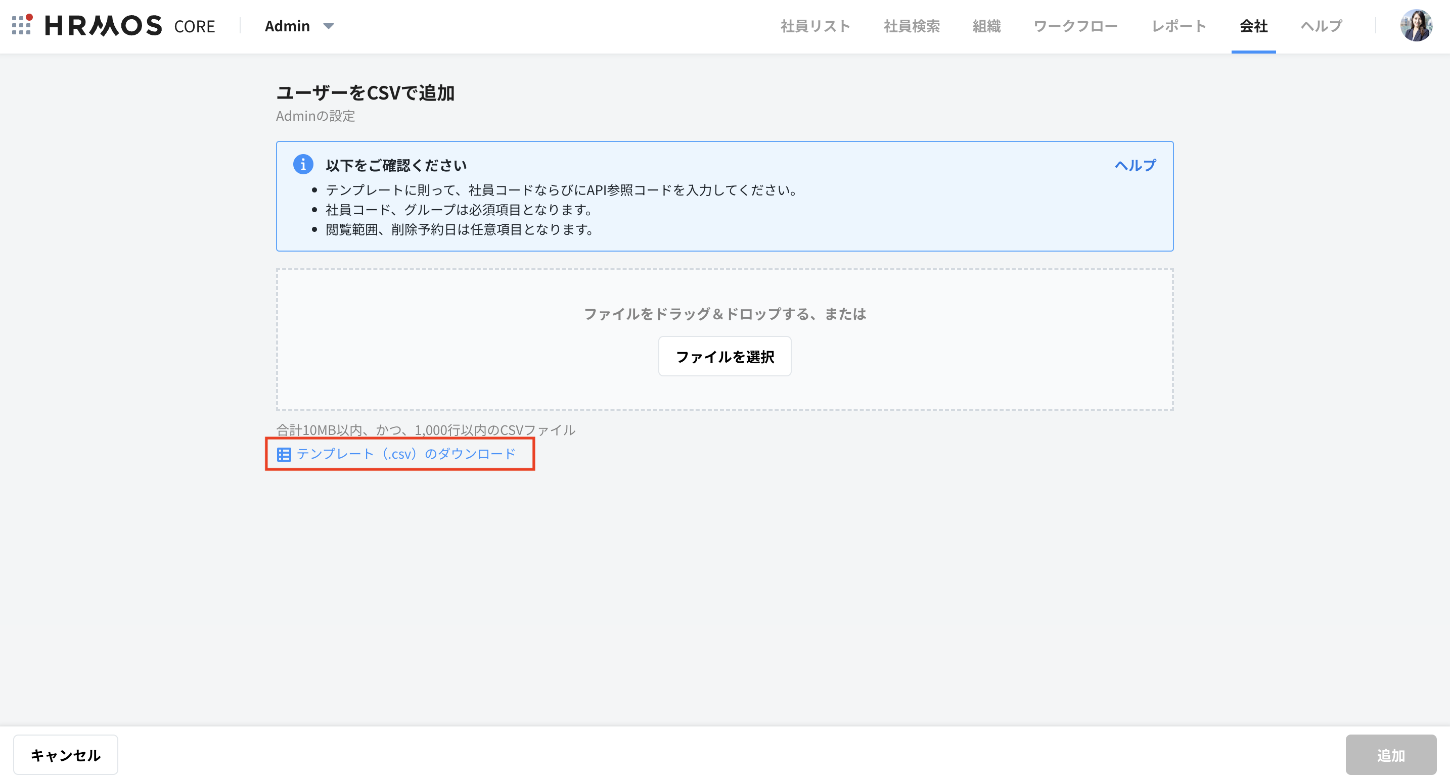Select 組織 in the top navigation
The width and height of the screenshot is (1450, 779).
[986, 26]
